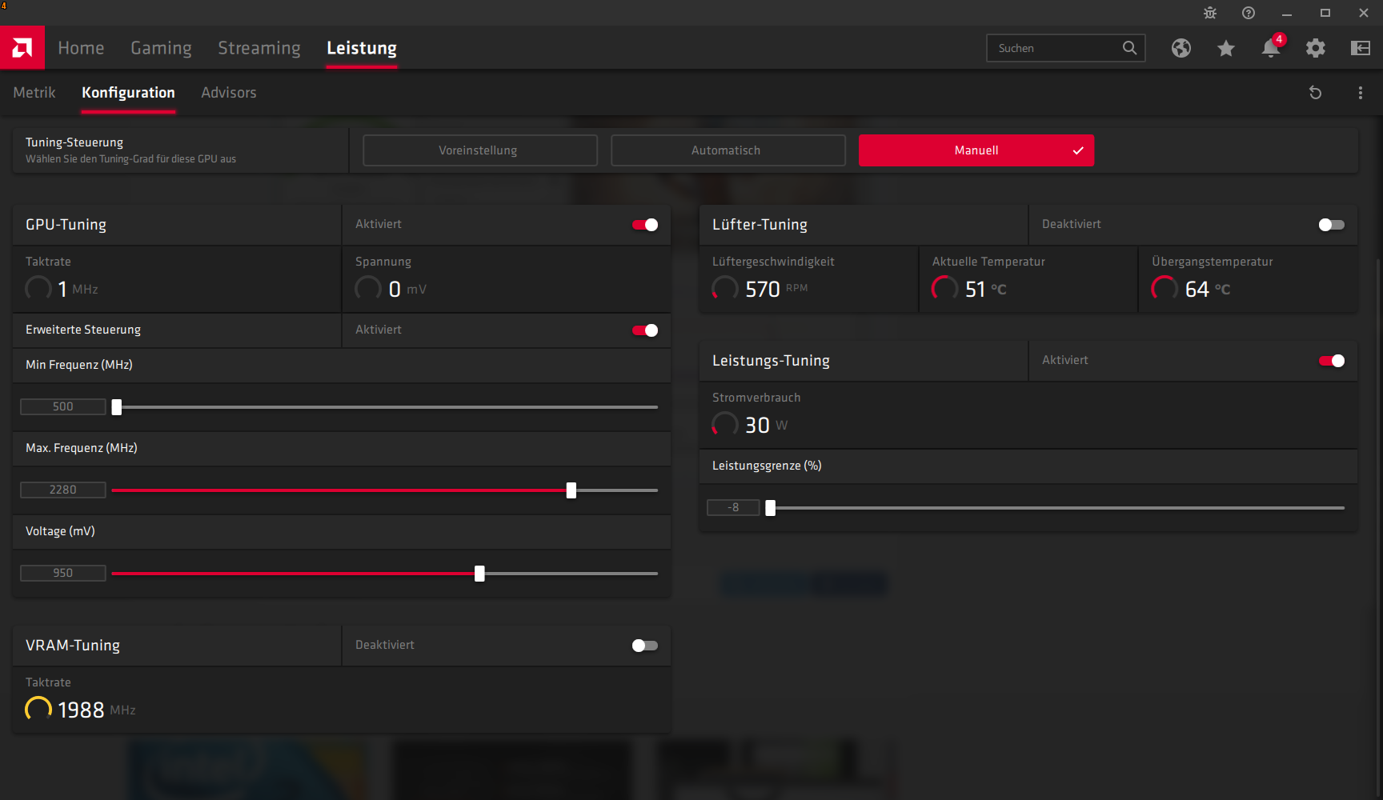Select Automatisch tuning mode
1383x800 pixels.
[x=728, y=150]
